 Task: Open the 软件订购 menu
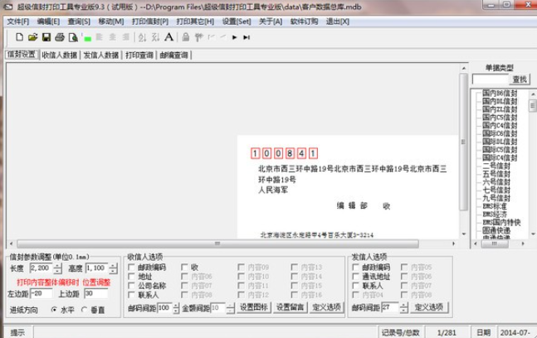(x=304, y=22)
